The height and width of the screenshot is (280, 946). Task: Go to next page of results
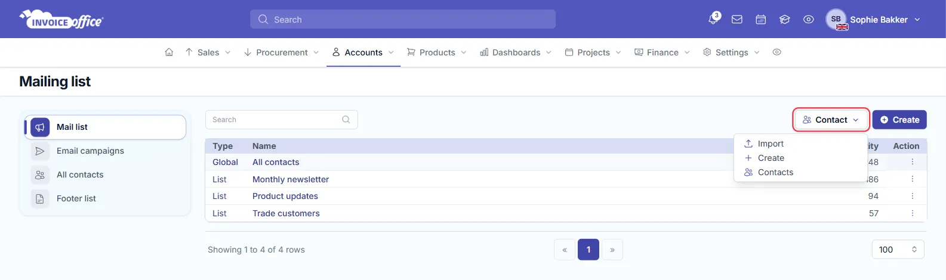[612, 250]
